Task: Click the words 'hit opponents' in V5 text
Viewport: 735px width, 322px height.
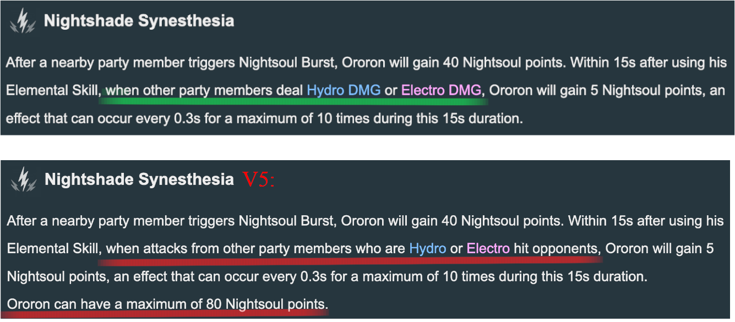Action: coord(554,249)
